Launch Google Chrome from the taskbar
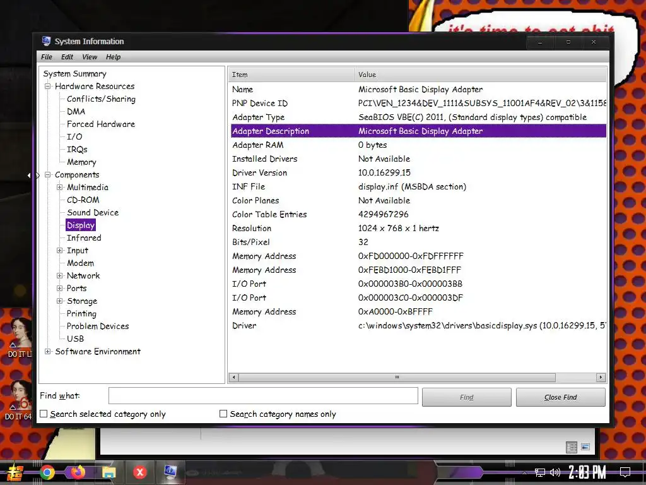This screenshot has height=485, width=646. 47,472
